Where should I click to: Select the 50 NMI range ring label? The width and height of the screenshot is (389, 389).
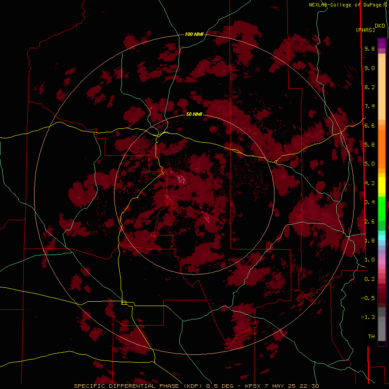tap(194, 114)
